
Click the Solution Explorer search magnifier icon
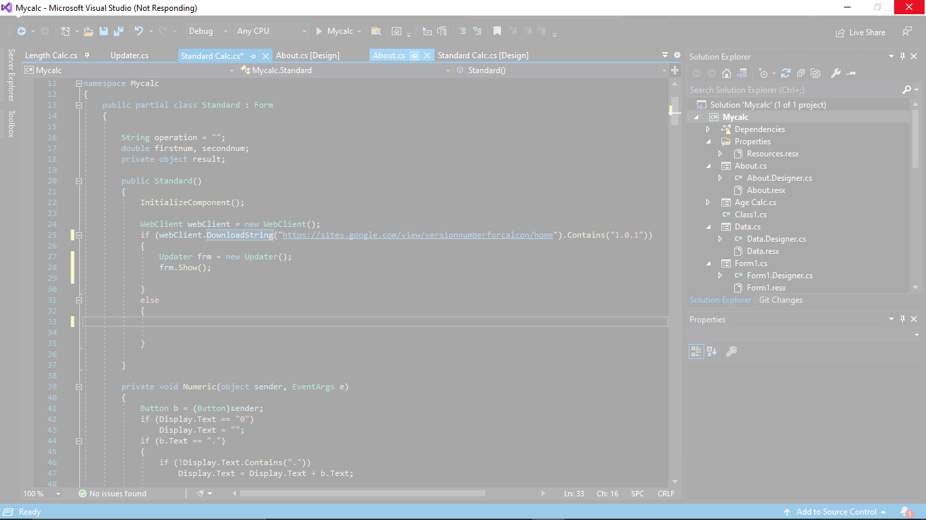pos(906,89)
